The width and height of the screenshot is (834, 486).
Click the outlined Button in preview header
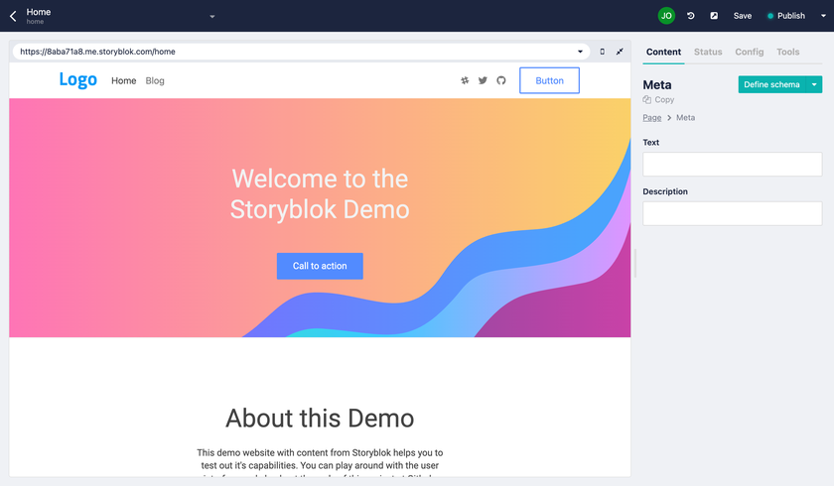point(549,80)
